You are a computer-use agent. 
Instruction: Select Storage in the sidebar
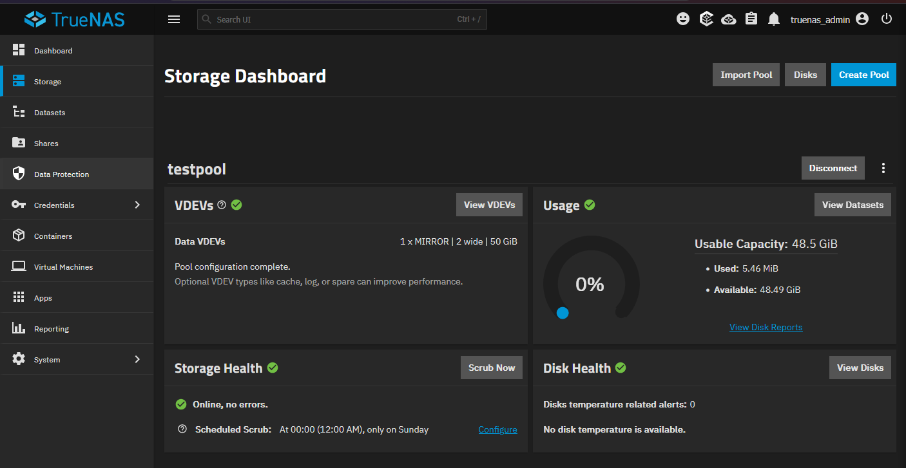point(77,82)
